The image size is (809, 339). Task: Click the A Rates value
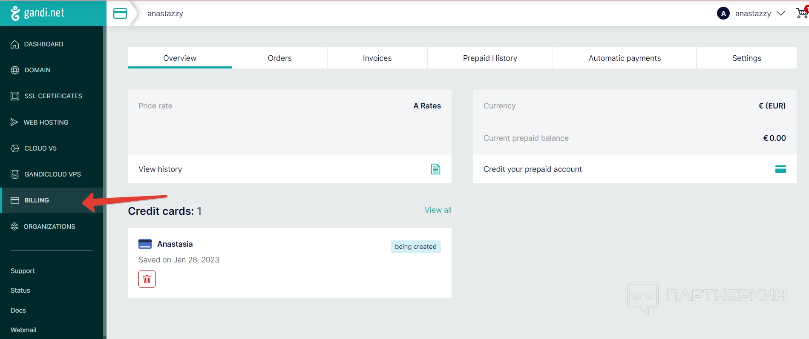click(427, 106)
